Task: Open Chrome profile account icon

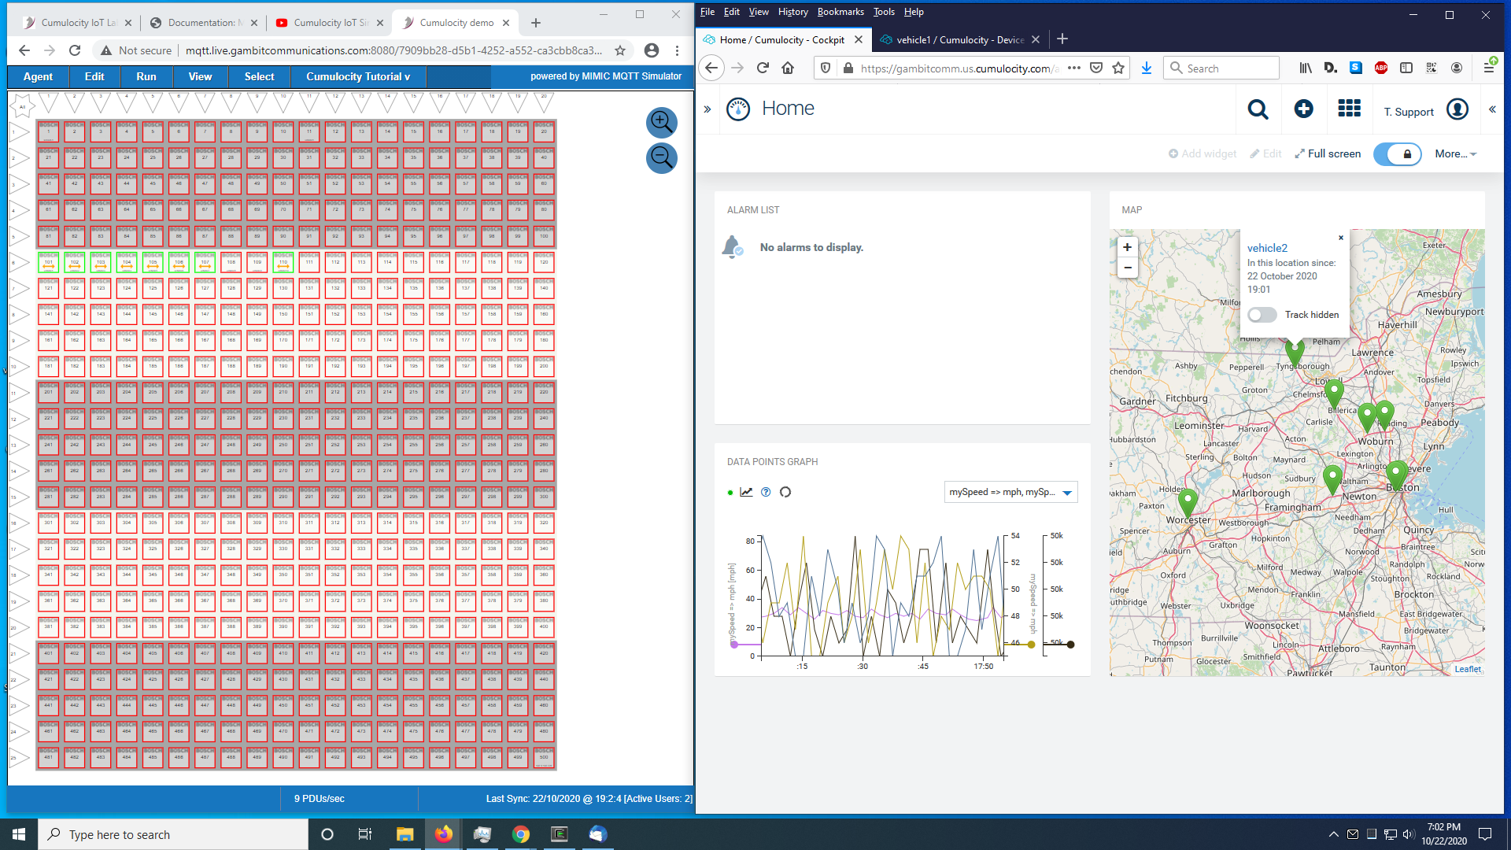Action: (x=651, y=50)
